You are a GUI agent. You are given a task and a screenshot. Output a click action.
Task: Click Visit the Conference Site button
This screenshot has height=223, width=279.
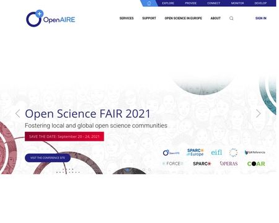point(48,158)
